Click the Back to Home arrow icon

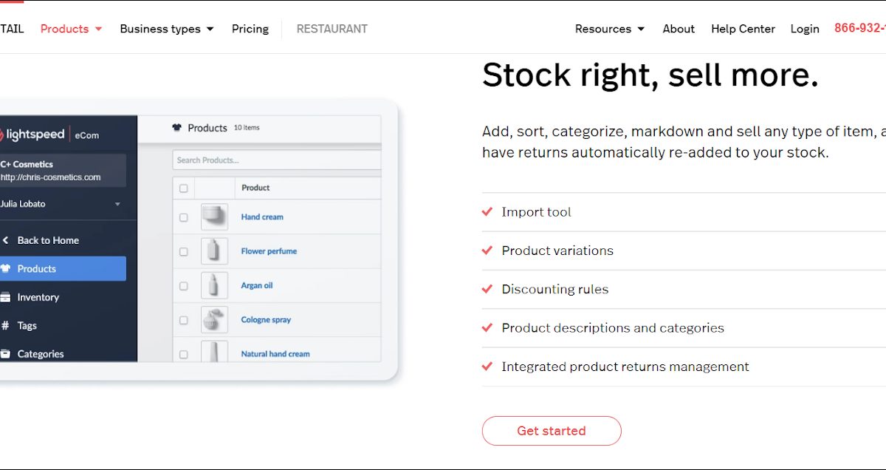pos(5,240)
